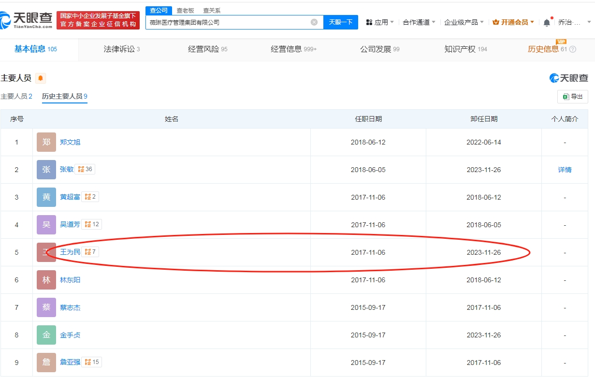Expand the 合作通道 dropdown
595x378 pixels.
419,22
